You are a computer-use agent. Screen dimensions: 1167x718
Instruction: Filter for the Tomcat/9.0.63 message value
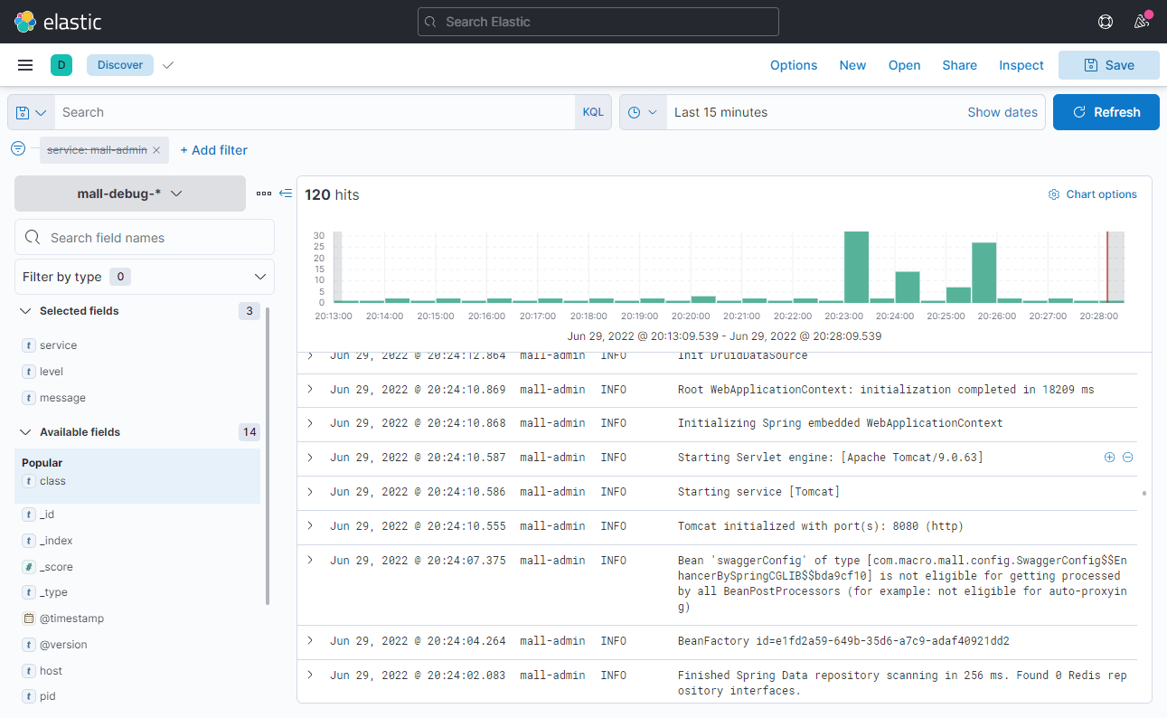(1109, 458)
